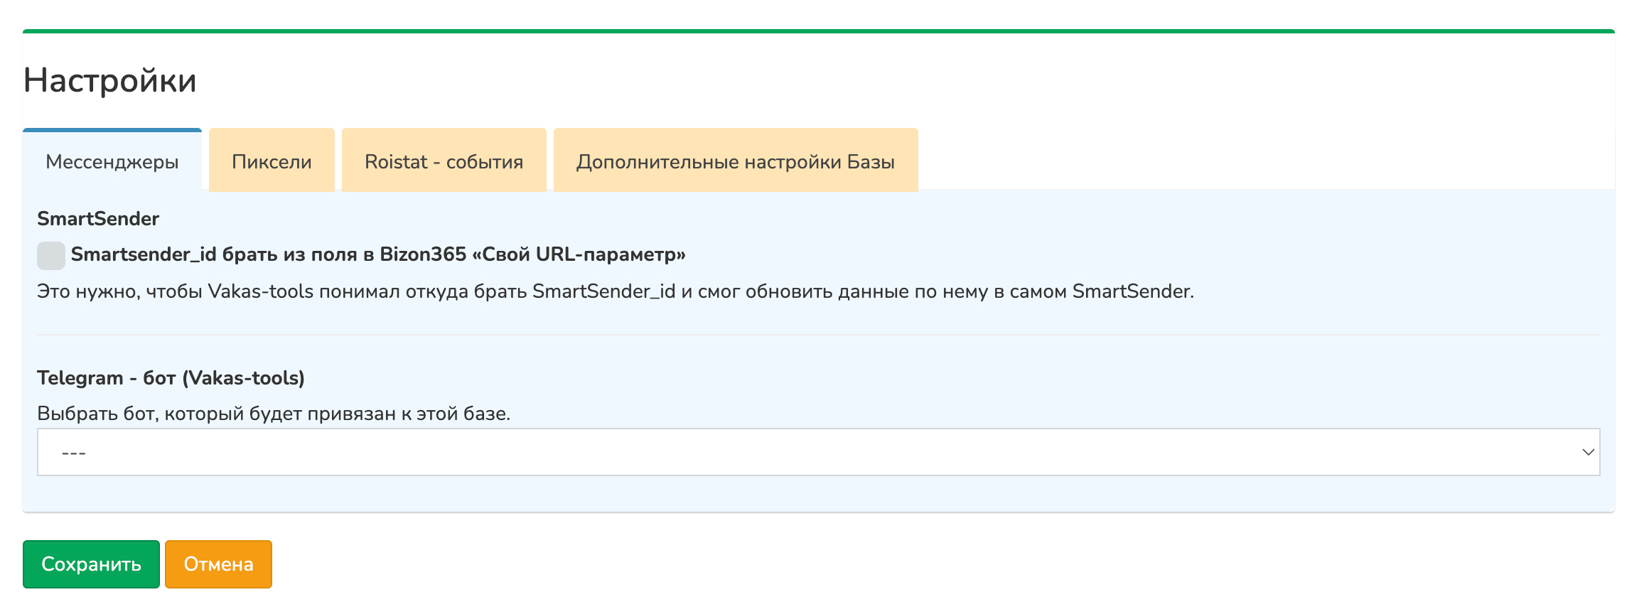This screenshot has height=597, width=1649.
Task: Switch to the Мессенджеры tab
Action: coord(112,162)
